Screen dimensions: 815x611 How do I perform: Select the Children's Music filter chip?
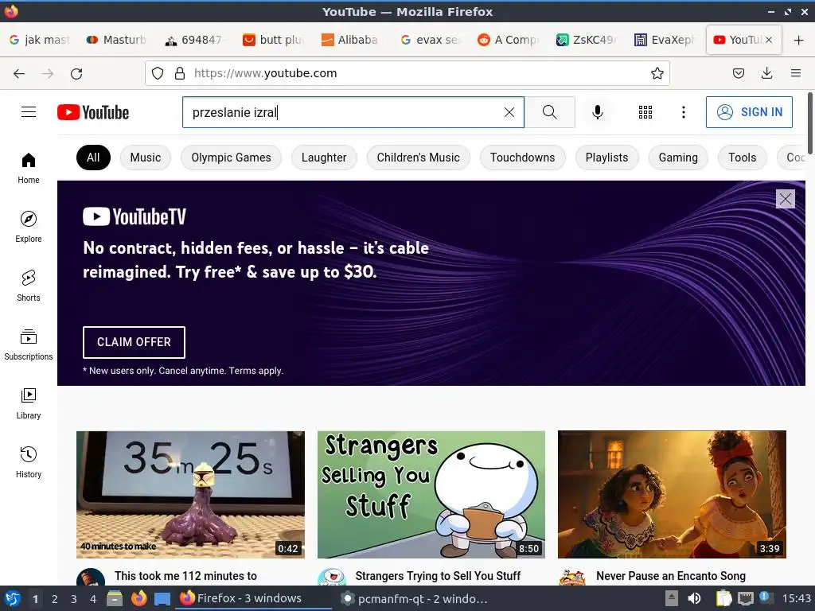point(419,158)
